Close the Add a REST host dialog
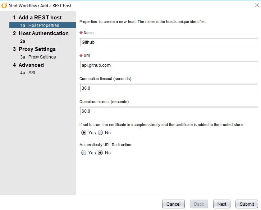Screen dimensions: 261x210 pos(257,5)
